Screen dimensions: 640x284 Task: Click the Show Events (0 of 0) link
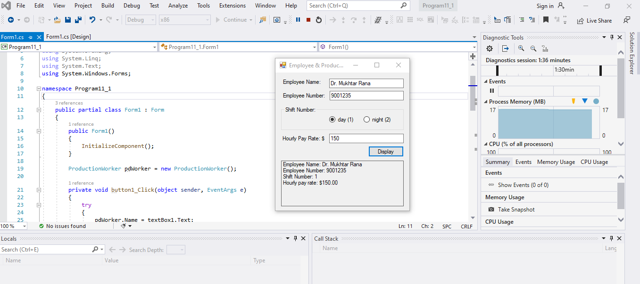(x=523, y=185)
